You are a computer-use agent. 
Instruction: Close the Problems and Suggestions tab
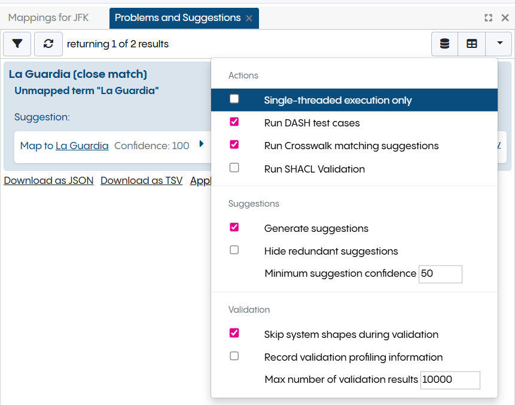click(249, 19)
